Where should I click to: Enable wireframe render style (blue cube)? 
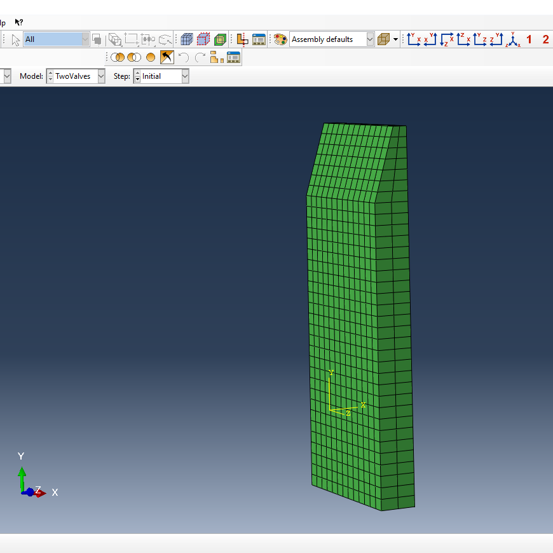point(187,39)
